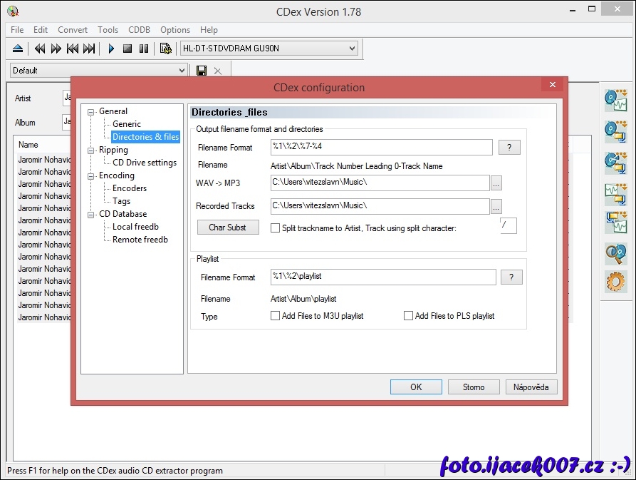Screen dimensions: 636x480
Task: Click the remote CDDB magnifier disc icon
Action: click(615, 252)
